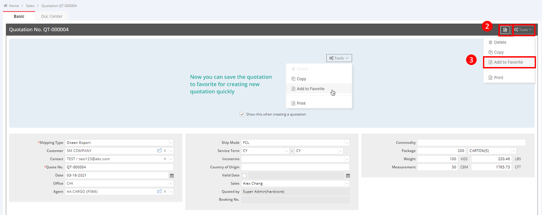Clear the Customer field with X icon
The height and width of the screenshot is (215, 542).
[165, 151]
